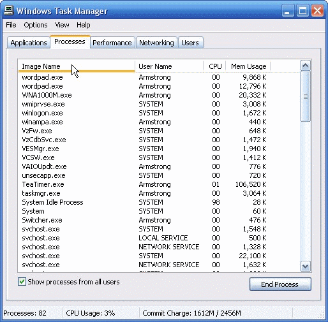Select the taskmgr.exe process
The width and height of the screenshot is (328, 322).
point(160,193)
